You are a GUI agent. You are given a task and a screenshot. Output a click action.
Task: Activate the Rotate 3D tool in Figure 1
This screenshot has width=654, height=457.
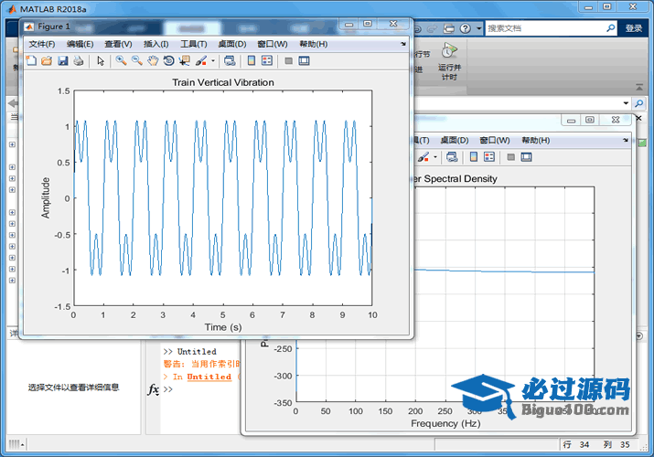pyautogui.click(x=168, y=61)
